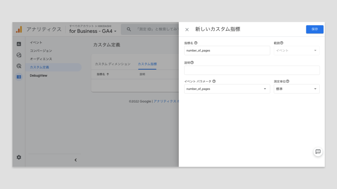Click the Google Analytics logo icon

pos(19,30)
